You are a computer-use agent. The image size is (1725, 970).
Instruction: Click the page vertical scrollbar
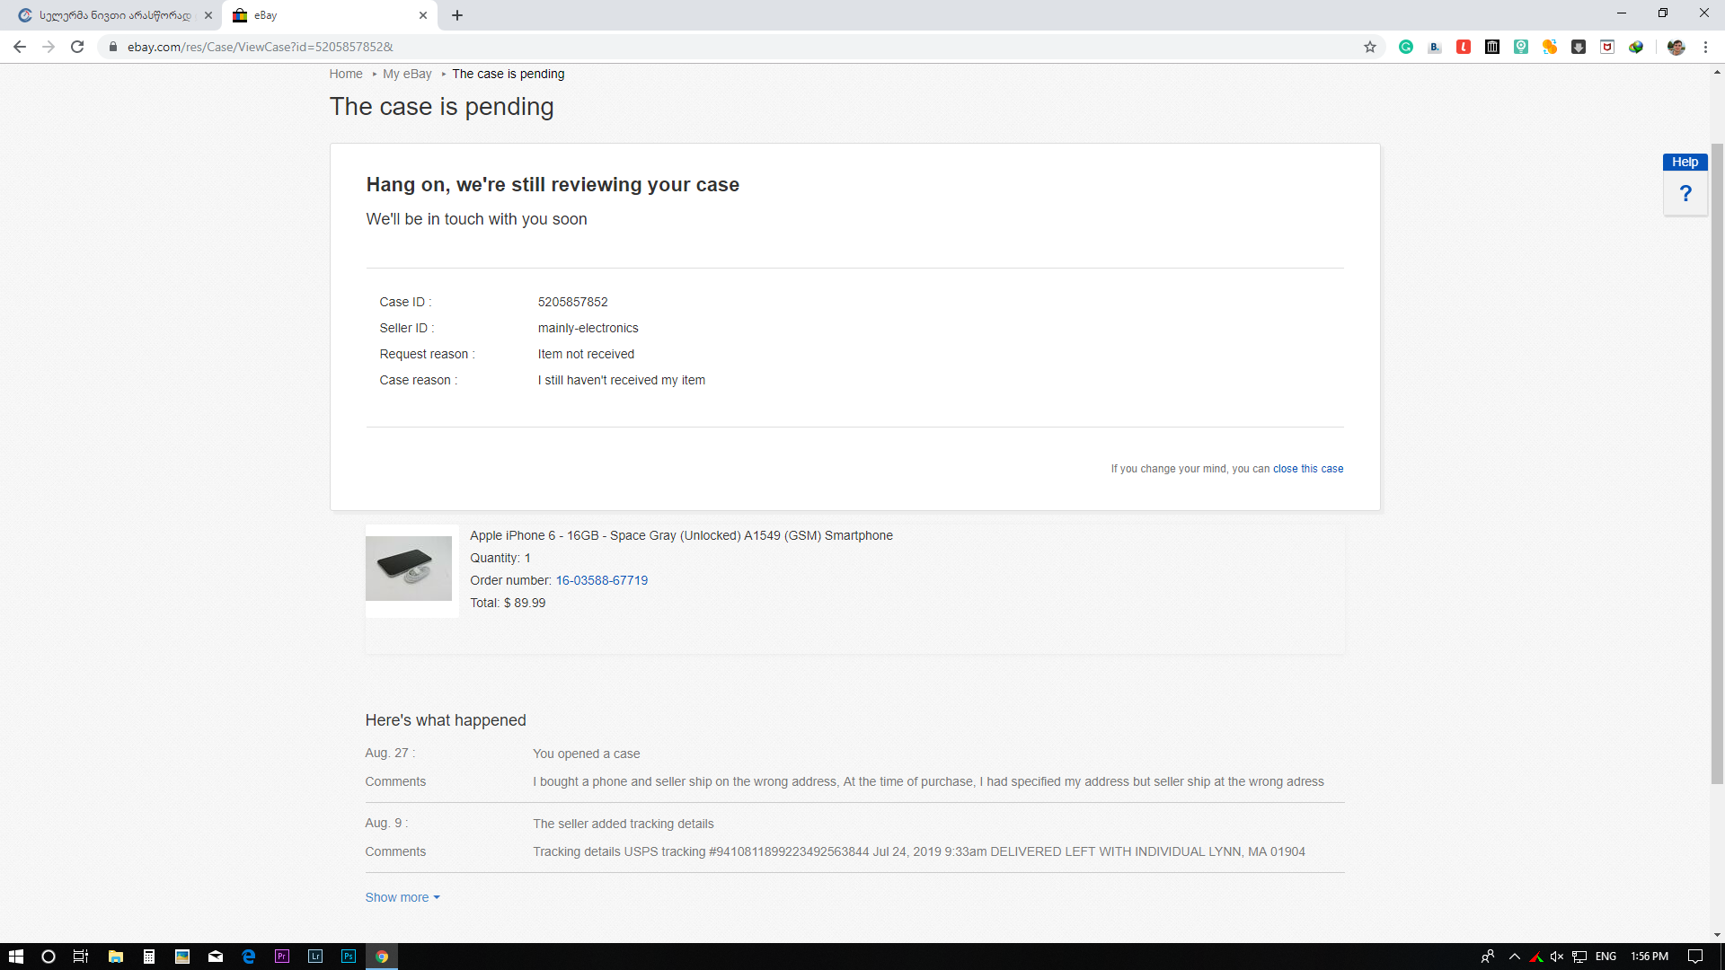(x=1717, y=449)
